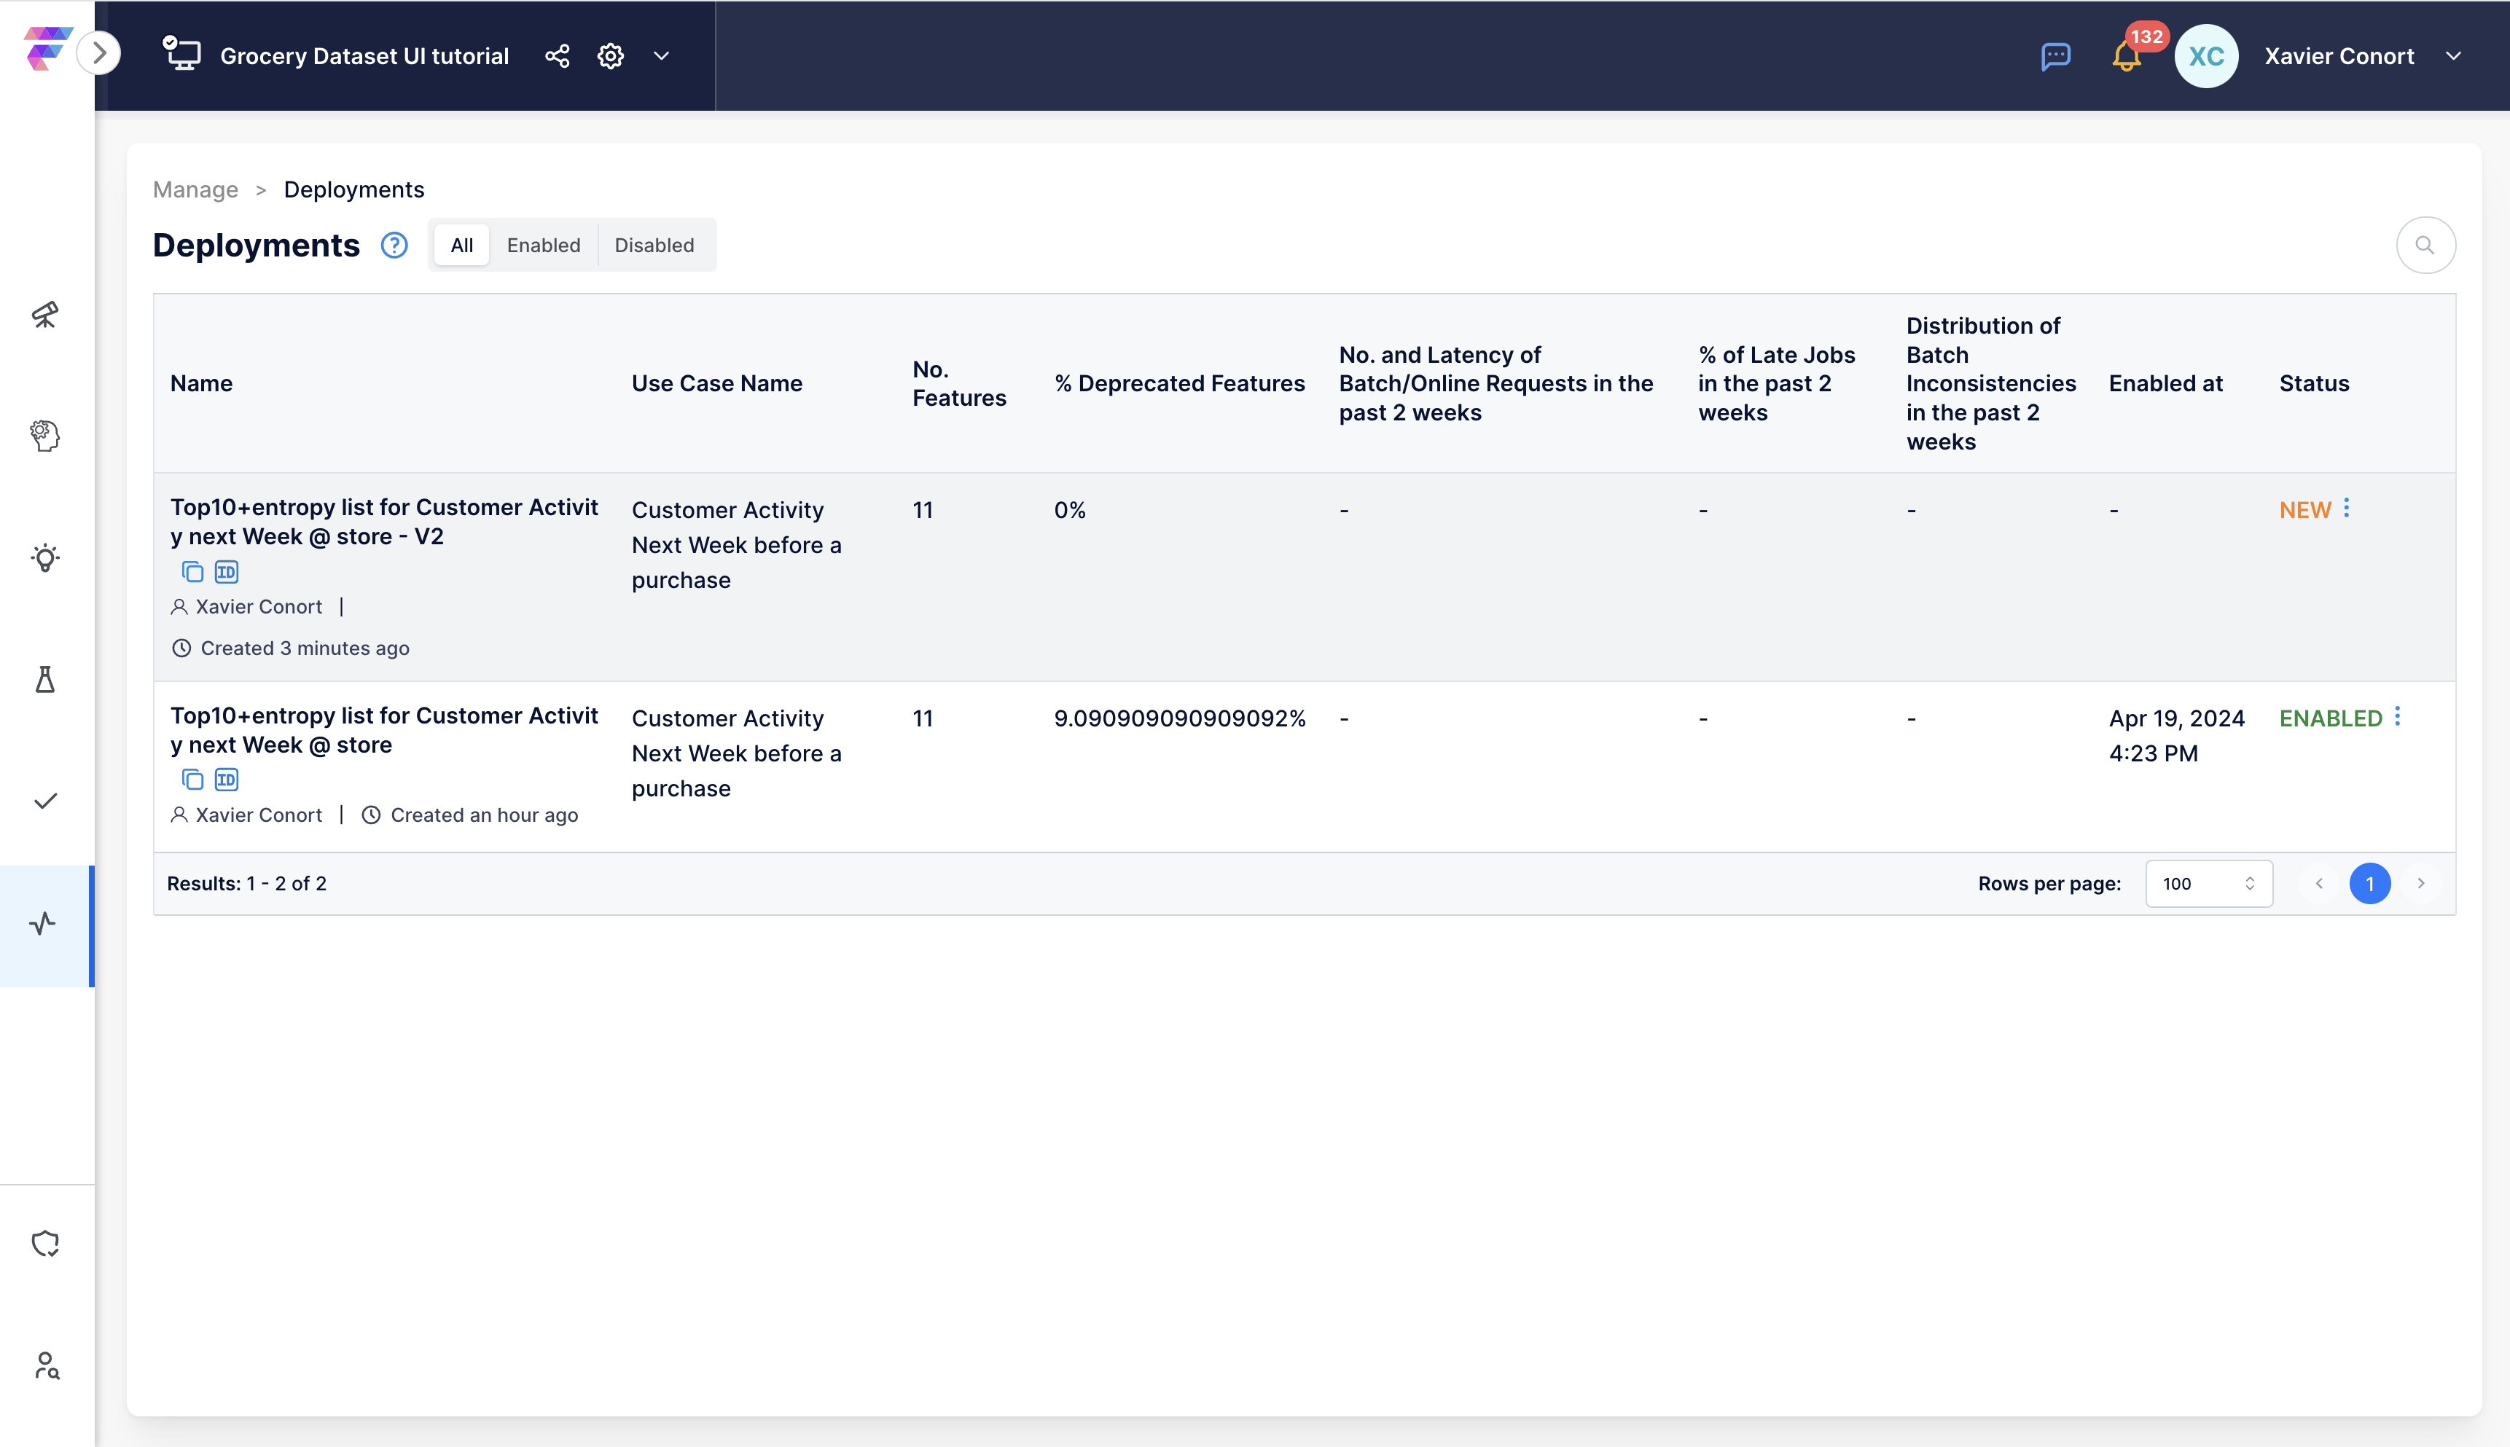Go to next results page

pyautogui.click(x=2420, y=884)
